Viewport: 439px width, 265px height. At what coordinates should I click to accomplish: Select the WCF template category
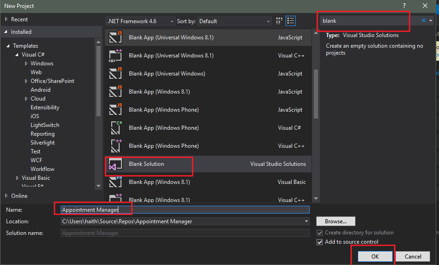[x=37, y=160]
